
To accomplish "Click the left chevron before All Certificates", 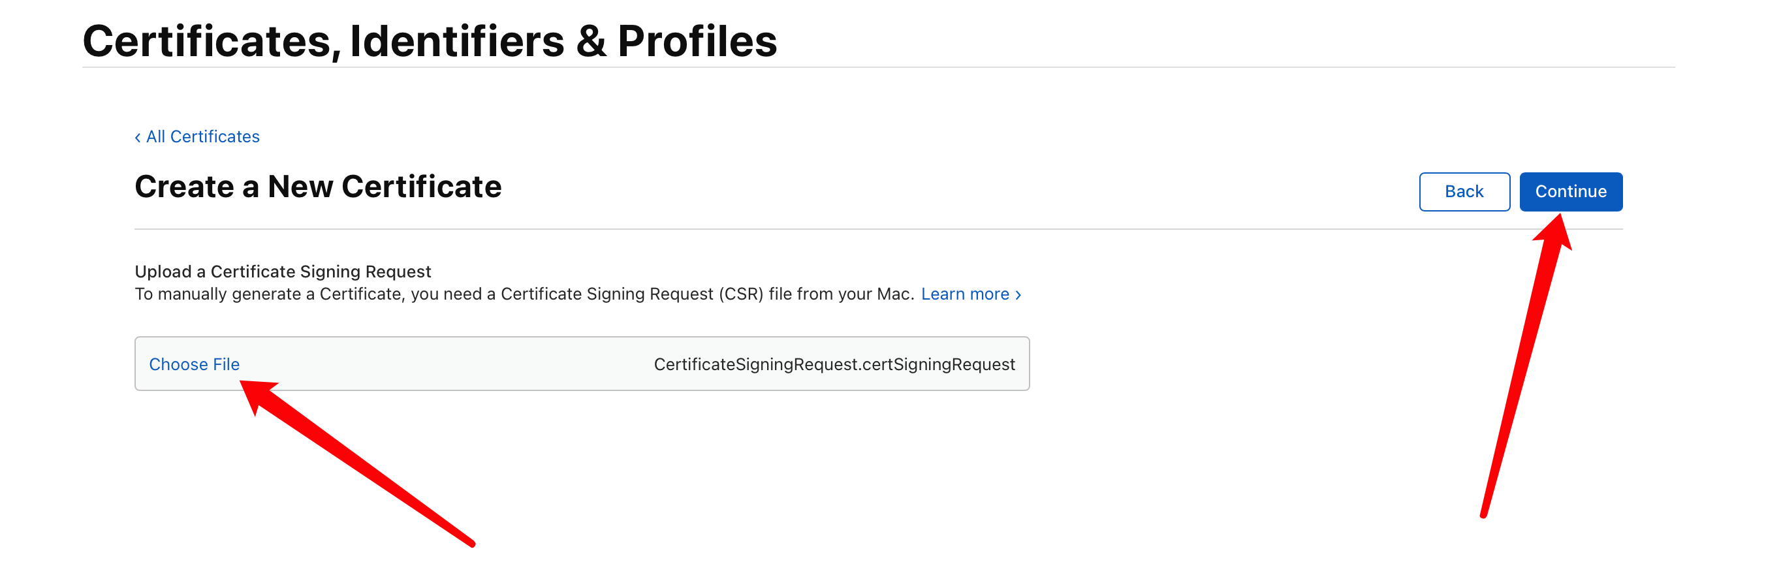I will [x=138, y=138].
